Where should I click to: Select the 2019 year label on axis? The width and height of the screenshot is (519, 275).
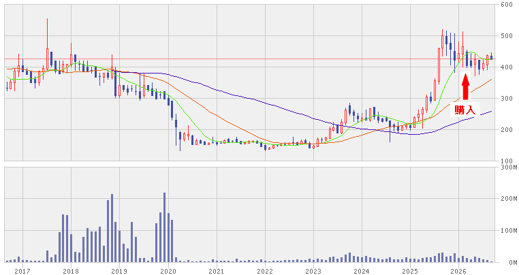(x=119, y=272)
